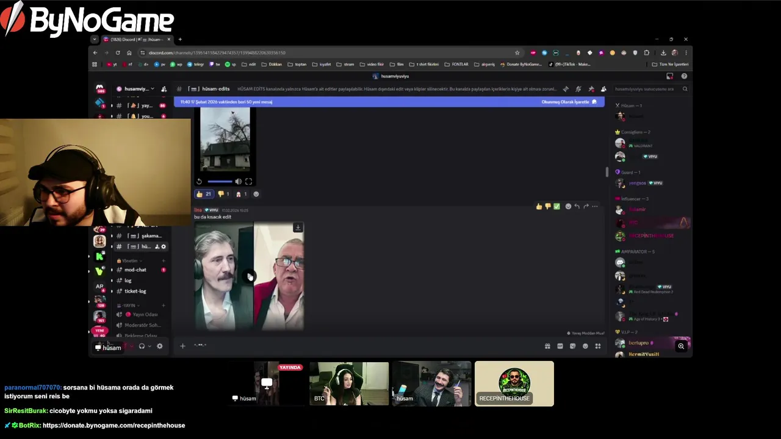Open log channel
Viewport: 781px width, 439px height.
(x=128, y=280)
